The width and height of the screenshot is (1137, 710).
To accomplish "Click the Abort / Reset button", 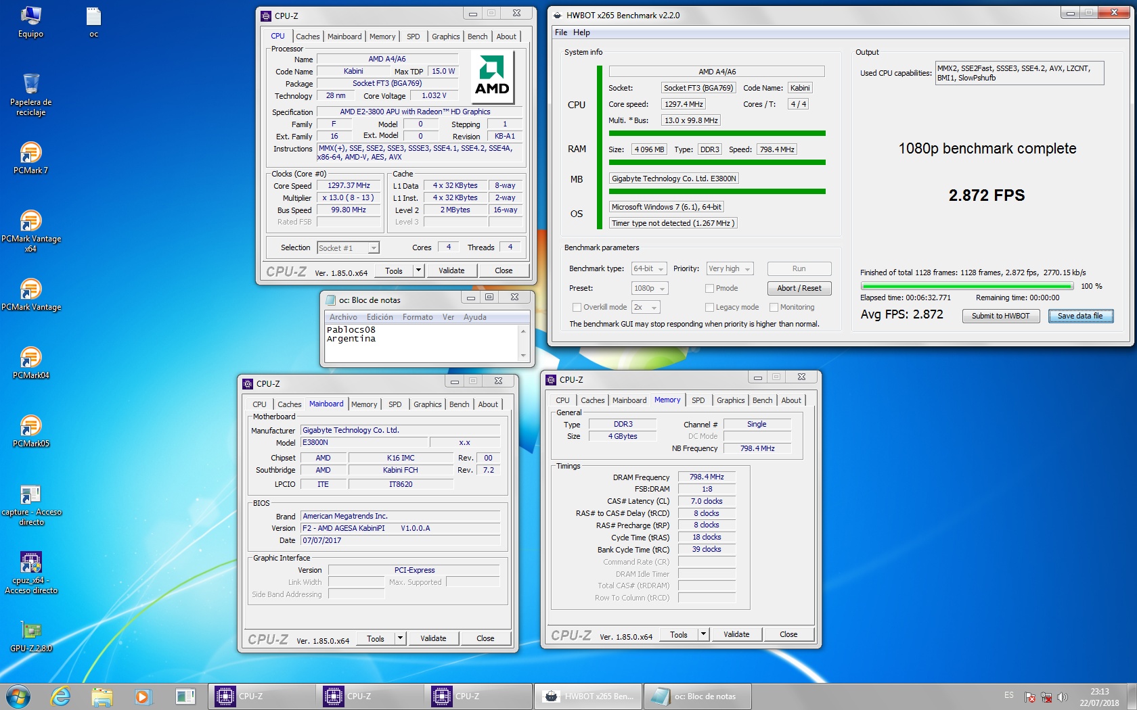I will point(799,288).
